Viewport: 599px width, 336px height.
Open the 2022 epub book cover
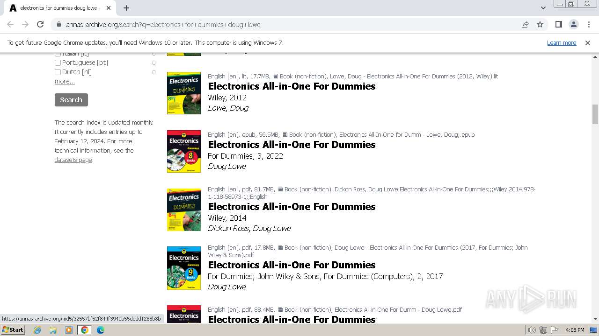click(x=184, y=151)
